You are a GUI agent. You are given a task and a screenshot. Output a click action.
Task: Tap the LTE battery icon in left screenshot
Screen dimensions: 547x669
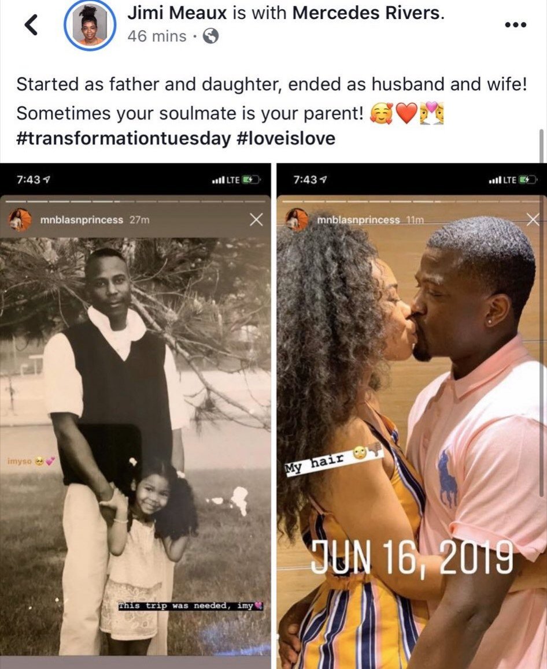[x=250, y=180]
